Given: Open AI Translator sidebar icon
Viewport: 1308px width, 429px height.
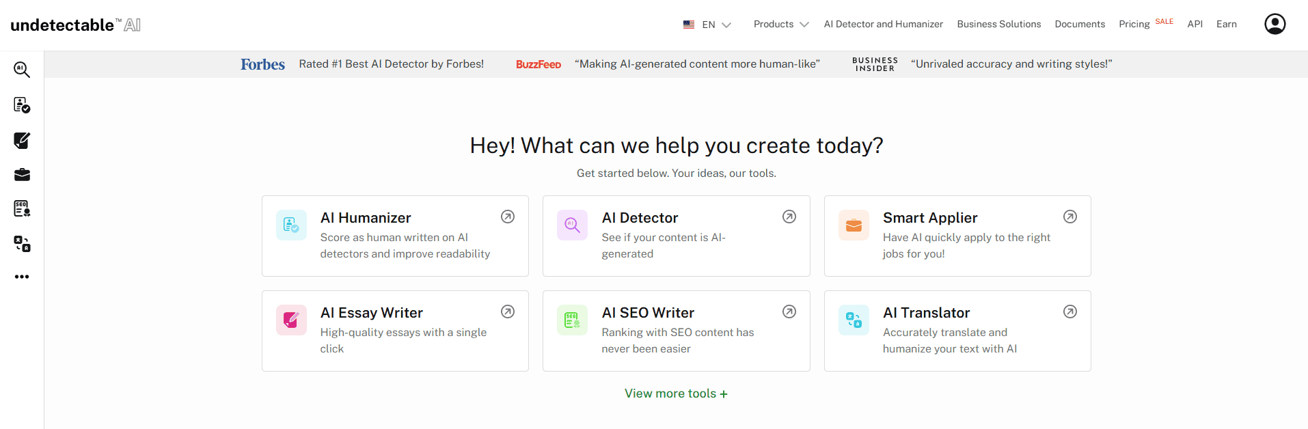Looking at the screenshot, I should click(22, 244).
